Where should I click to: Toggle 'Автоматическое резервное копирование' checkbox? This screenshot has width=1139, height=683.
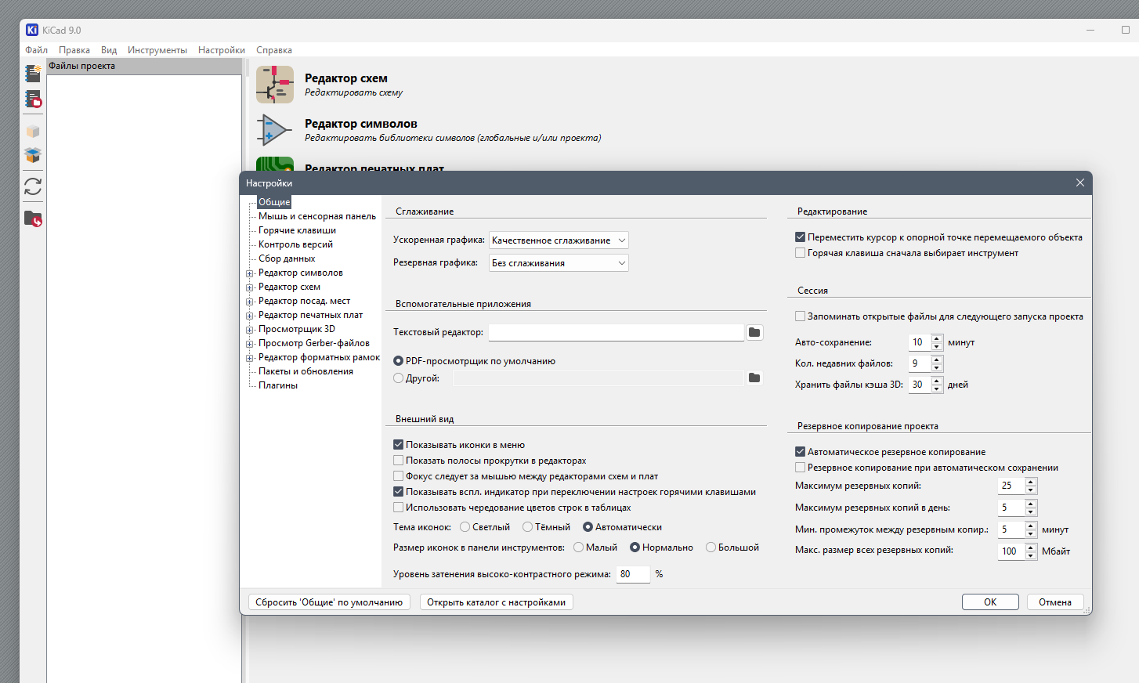[x=801, y=452]
